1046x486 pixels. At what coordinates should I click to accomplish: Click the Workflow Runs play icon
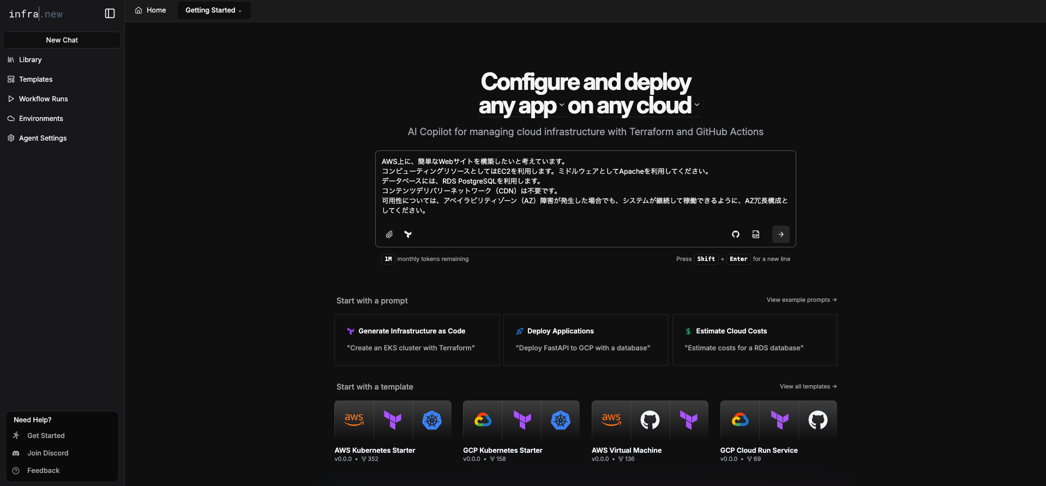[11, 99]
